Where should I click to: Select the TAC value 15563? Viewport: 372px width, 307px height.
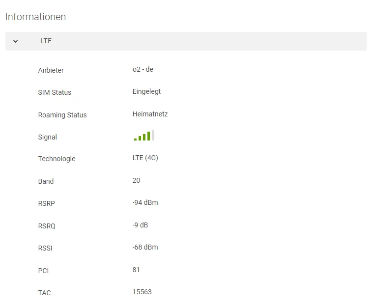[142, 292]
